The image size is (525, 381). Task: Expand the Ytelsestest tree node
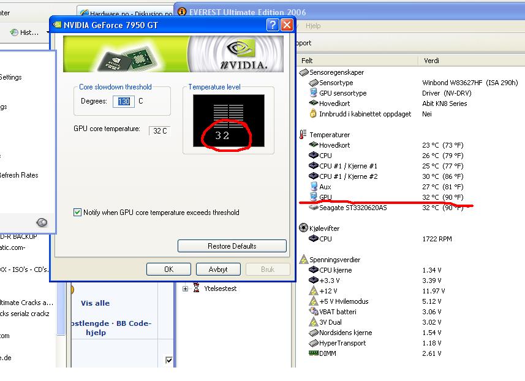click(185, 289)
